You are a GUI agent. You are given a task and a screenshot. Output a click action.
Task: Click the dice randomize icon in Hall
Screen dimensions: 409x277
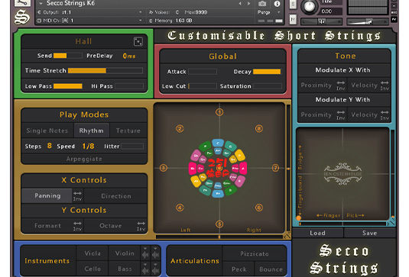click(138, 41)
